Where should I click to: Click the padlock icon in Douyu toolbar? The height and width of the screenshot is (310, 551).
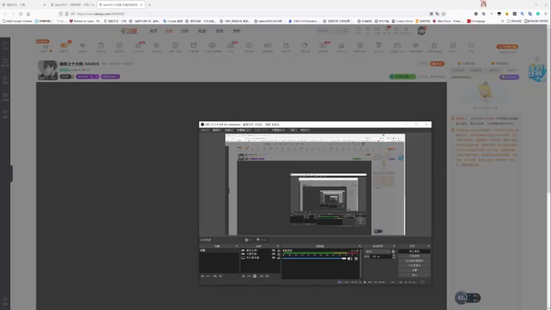coord(435,45)
